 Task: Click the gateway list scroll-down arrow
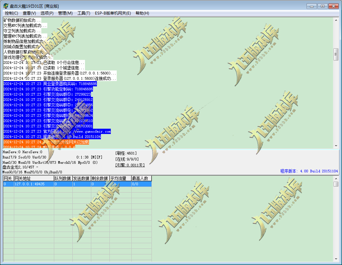(336, 259)
